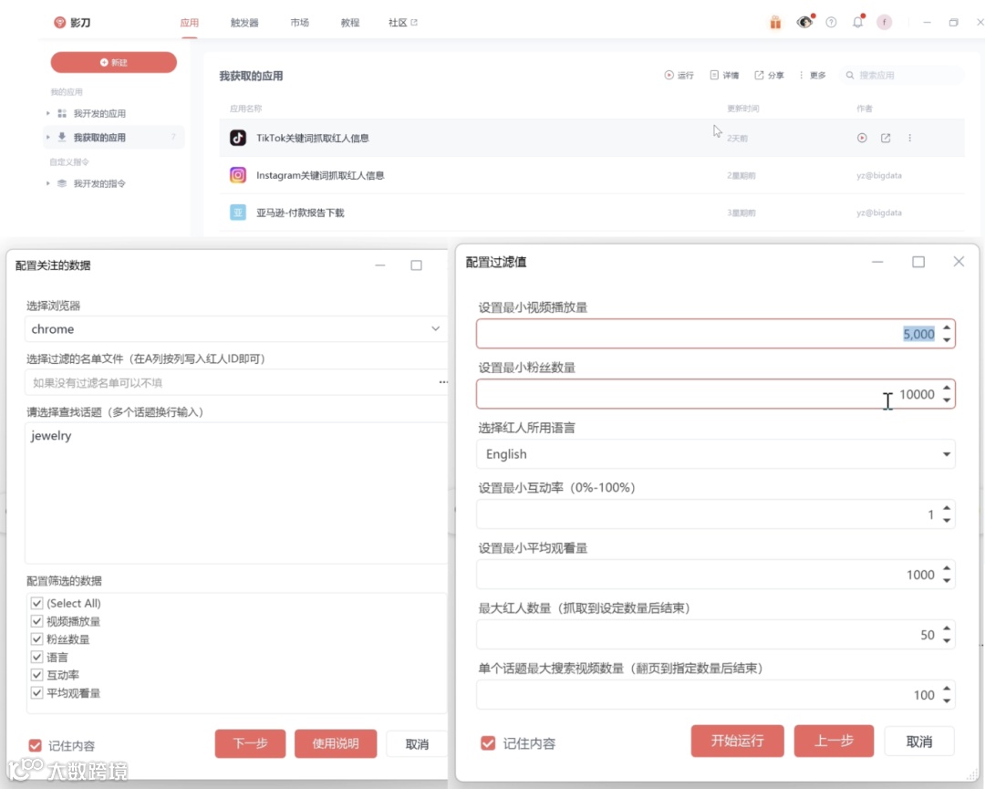Increase minimum follower count value

click(947, 389)
